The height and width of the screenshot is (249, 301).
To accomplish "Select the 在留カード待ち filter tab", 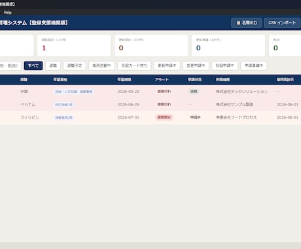I will tap(134, 66).
